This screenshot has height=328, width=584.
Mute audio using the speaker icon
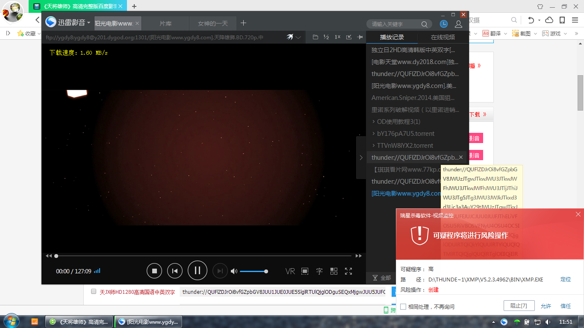click(234, 271)
